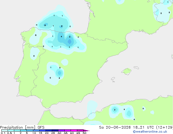Click the '45' legend scale value
Viewport: 173px width, 134px height.
78,133
